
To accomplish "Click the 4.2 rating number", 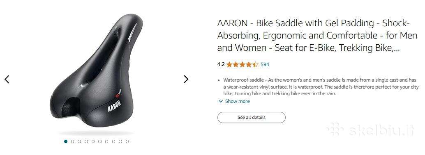I will click(221, 64).
